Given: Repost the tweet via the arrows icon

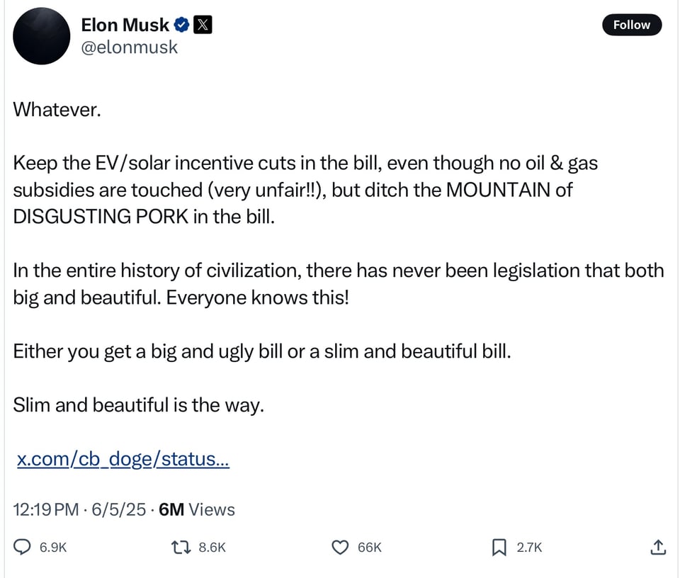Looking at the screenshot, I should pyautogui.click(x=182, y=547).
